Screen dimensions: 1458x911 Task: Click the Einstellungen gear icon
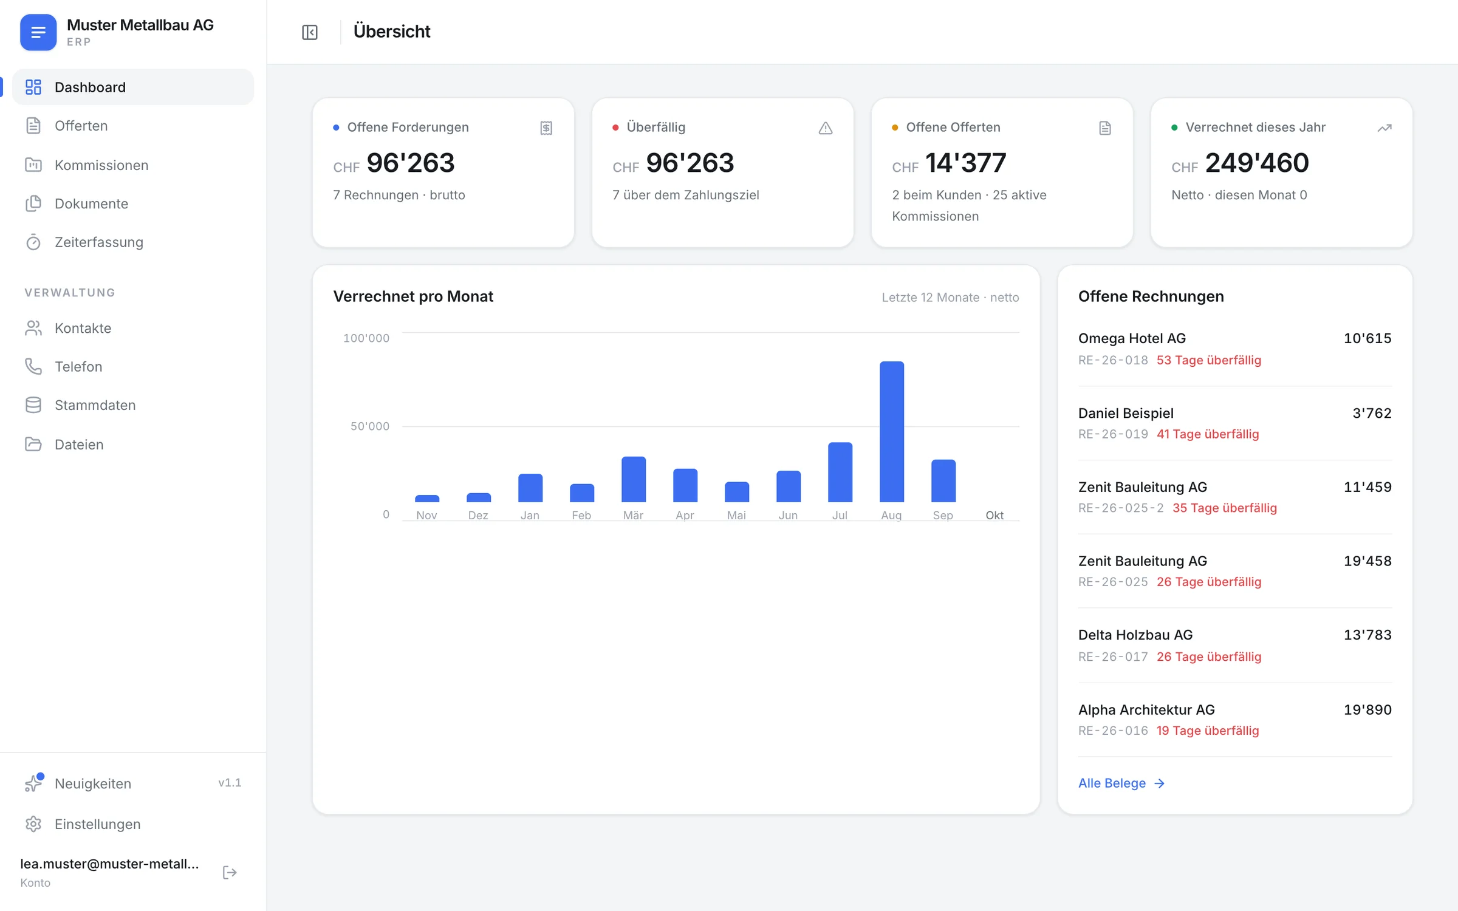33,824
